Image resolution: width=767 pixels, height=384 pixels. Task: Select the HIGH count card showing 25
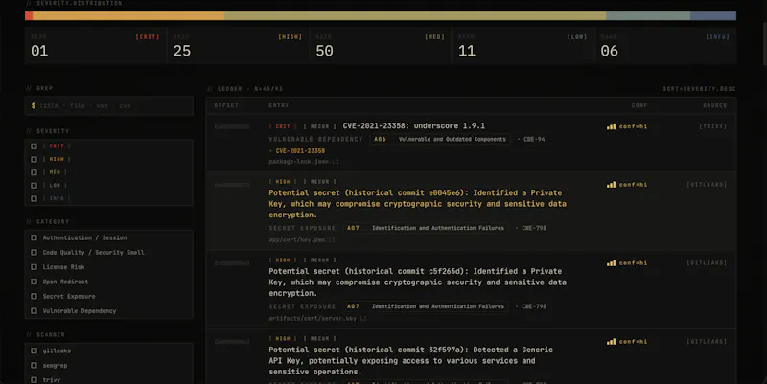click(x=238, y=46)
